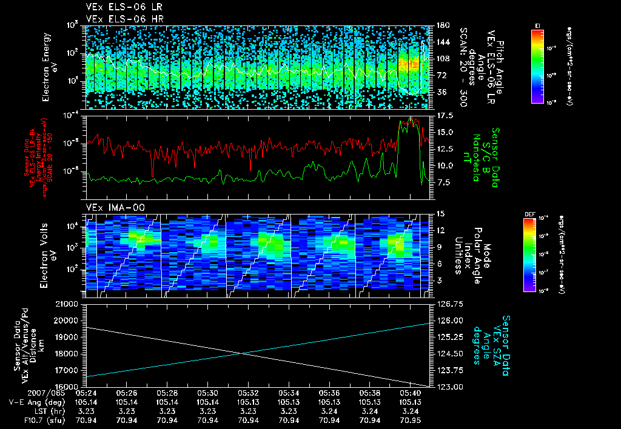Click the IMA ion spectrogram panel
Screen dimensions: 621x429
click(x=258, y=256)
